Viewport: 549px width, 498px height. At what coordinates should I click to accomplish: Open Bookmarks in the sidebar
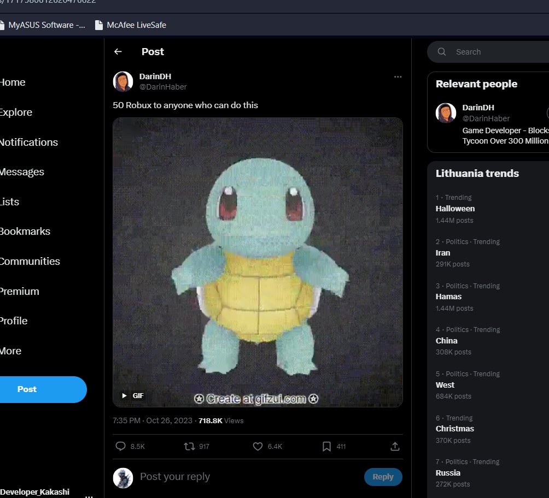25,232
